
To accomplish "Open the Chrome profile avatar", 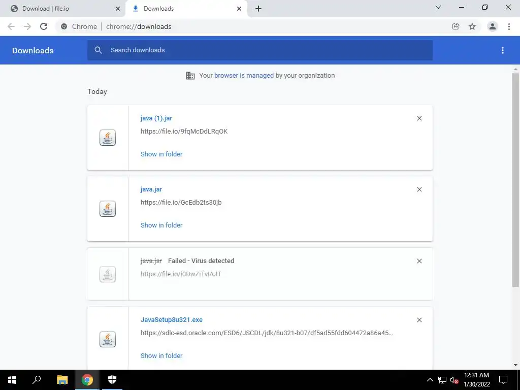I will point(493,26).
